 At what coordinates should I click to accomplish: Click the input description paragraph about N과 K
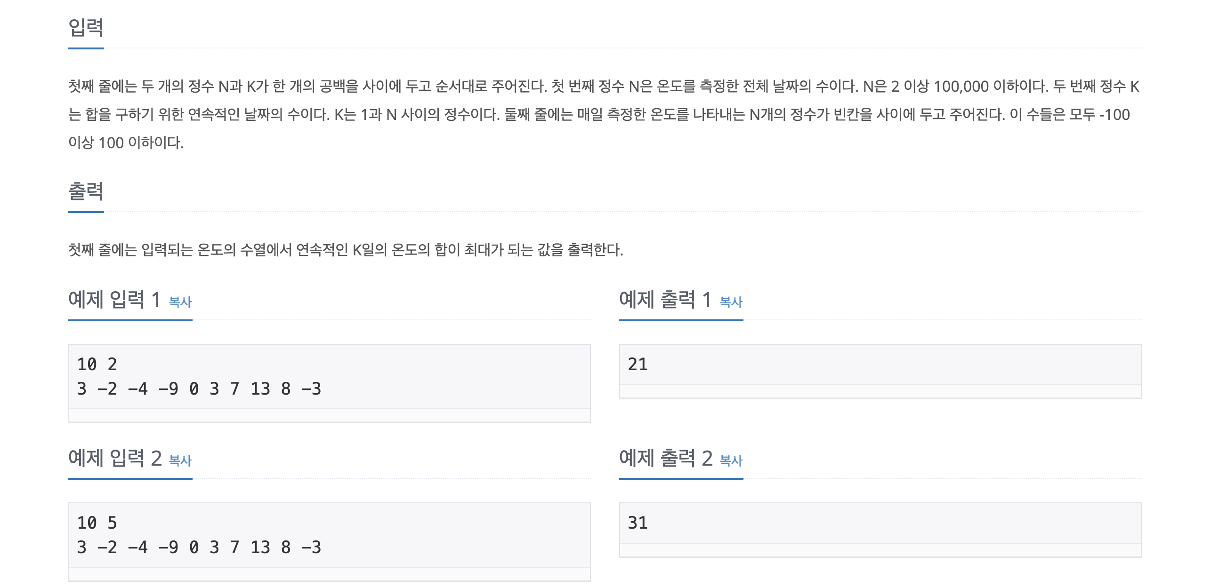point(604,114)
